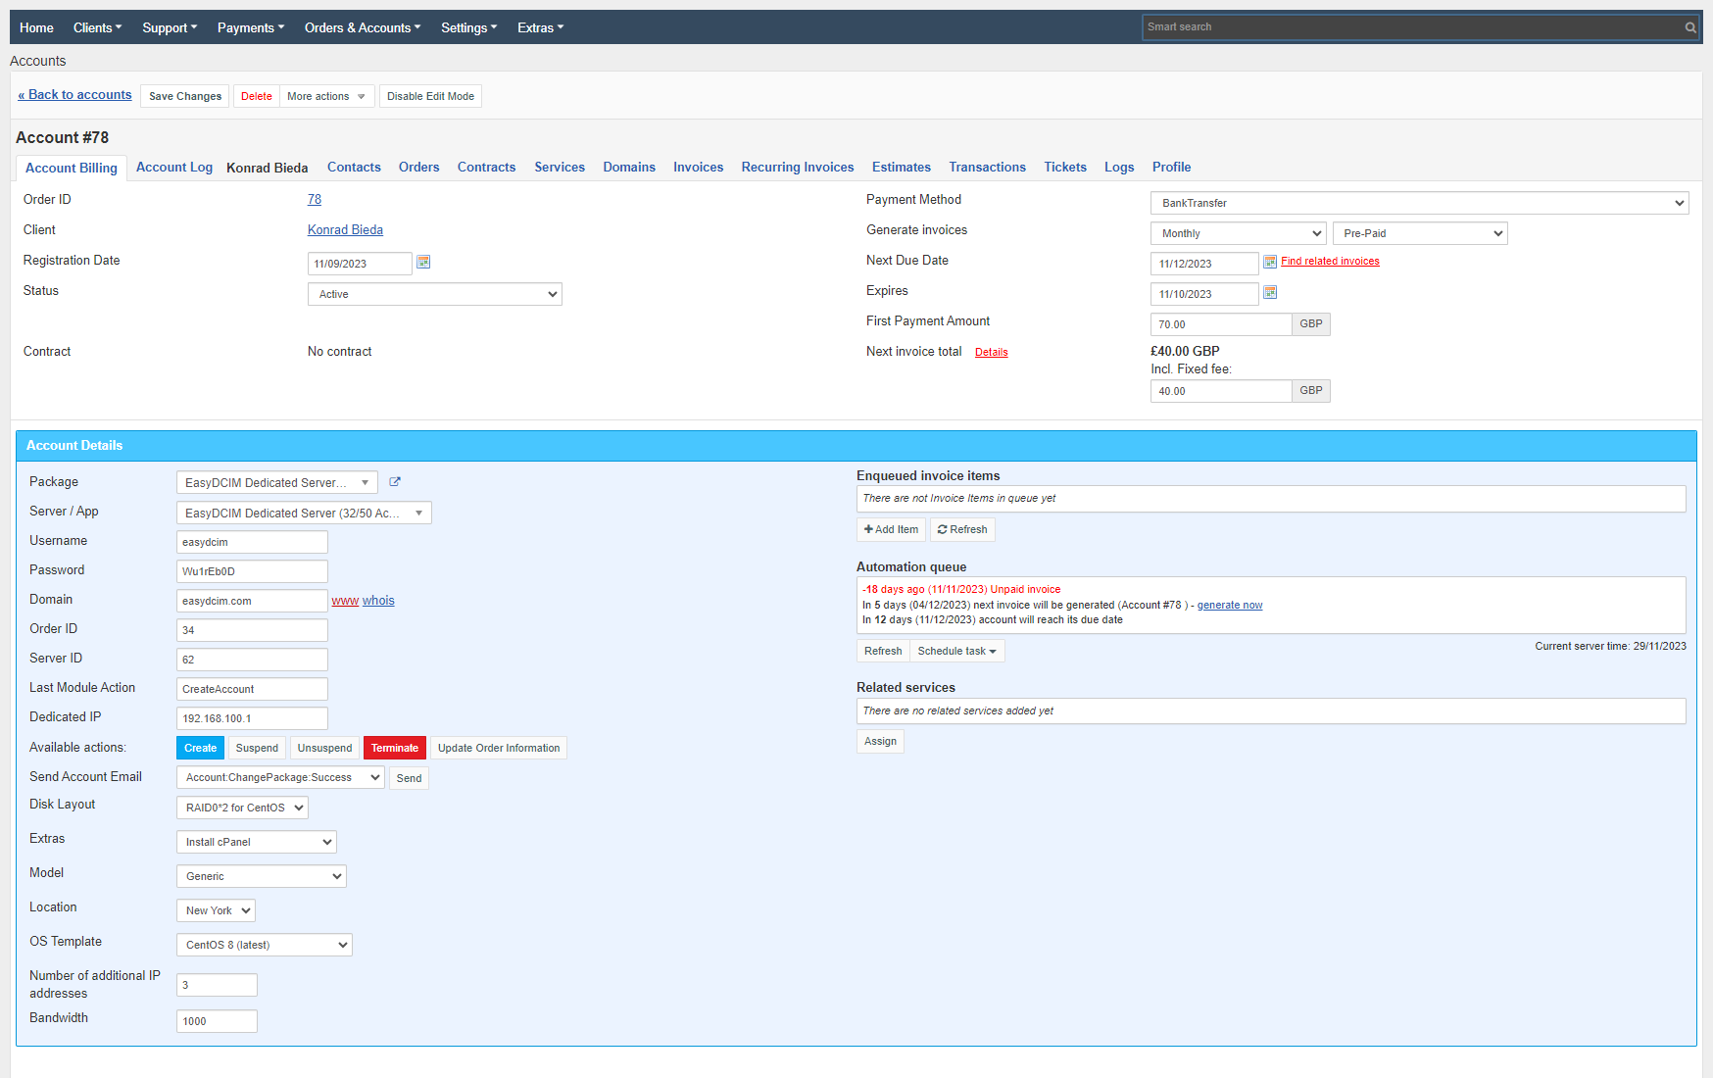Click the Suspend button
The image size is (1713, 1078).
click(x=257, y=748)
